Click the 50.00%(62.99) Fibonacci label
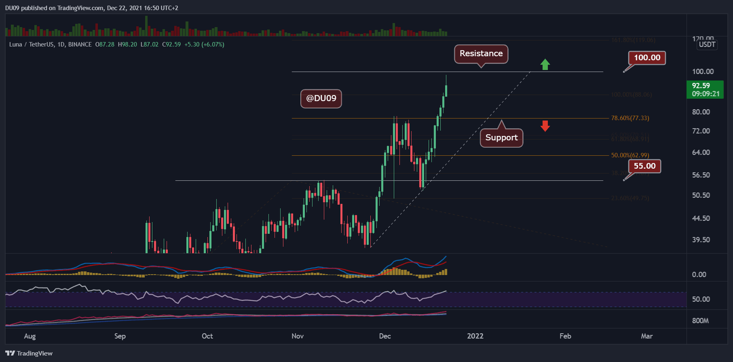This screenshot has width=733, height=362. 630,155
